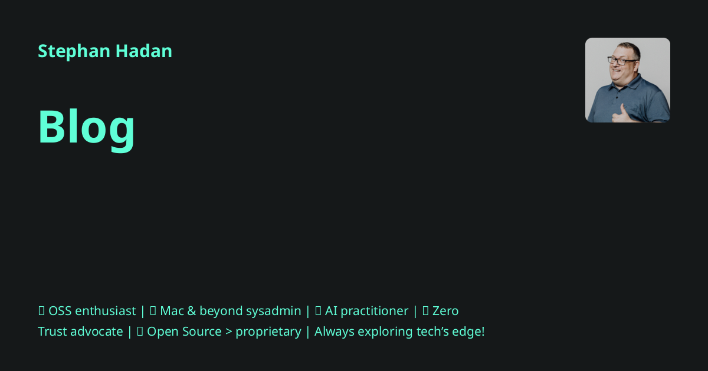Click the large Blog heading
Screen dimensions: 708x371
pyautogui.click(x=86, y=127)
